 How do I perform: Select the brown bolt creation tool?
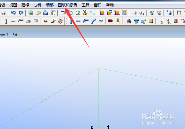tap(111, 21)
